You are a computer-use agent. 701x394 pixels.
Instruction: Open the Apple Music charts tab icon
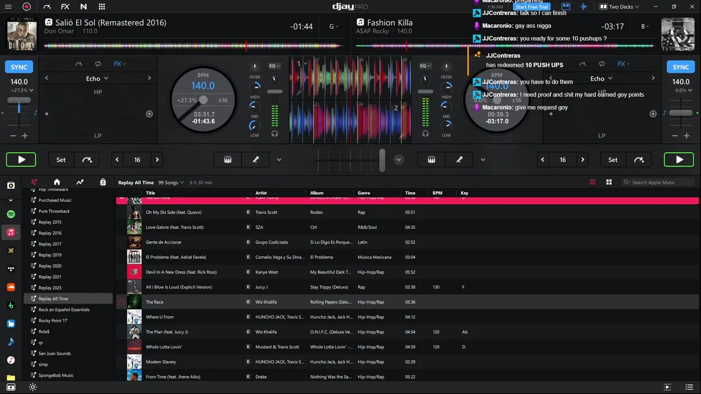tap(80, 182)
